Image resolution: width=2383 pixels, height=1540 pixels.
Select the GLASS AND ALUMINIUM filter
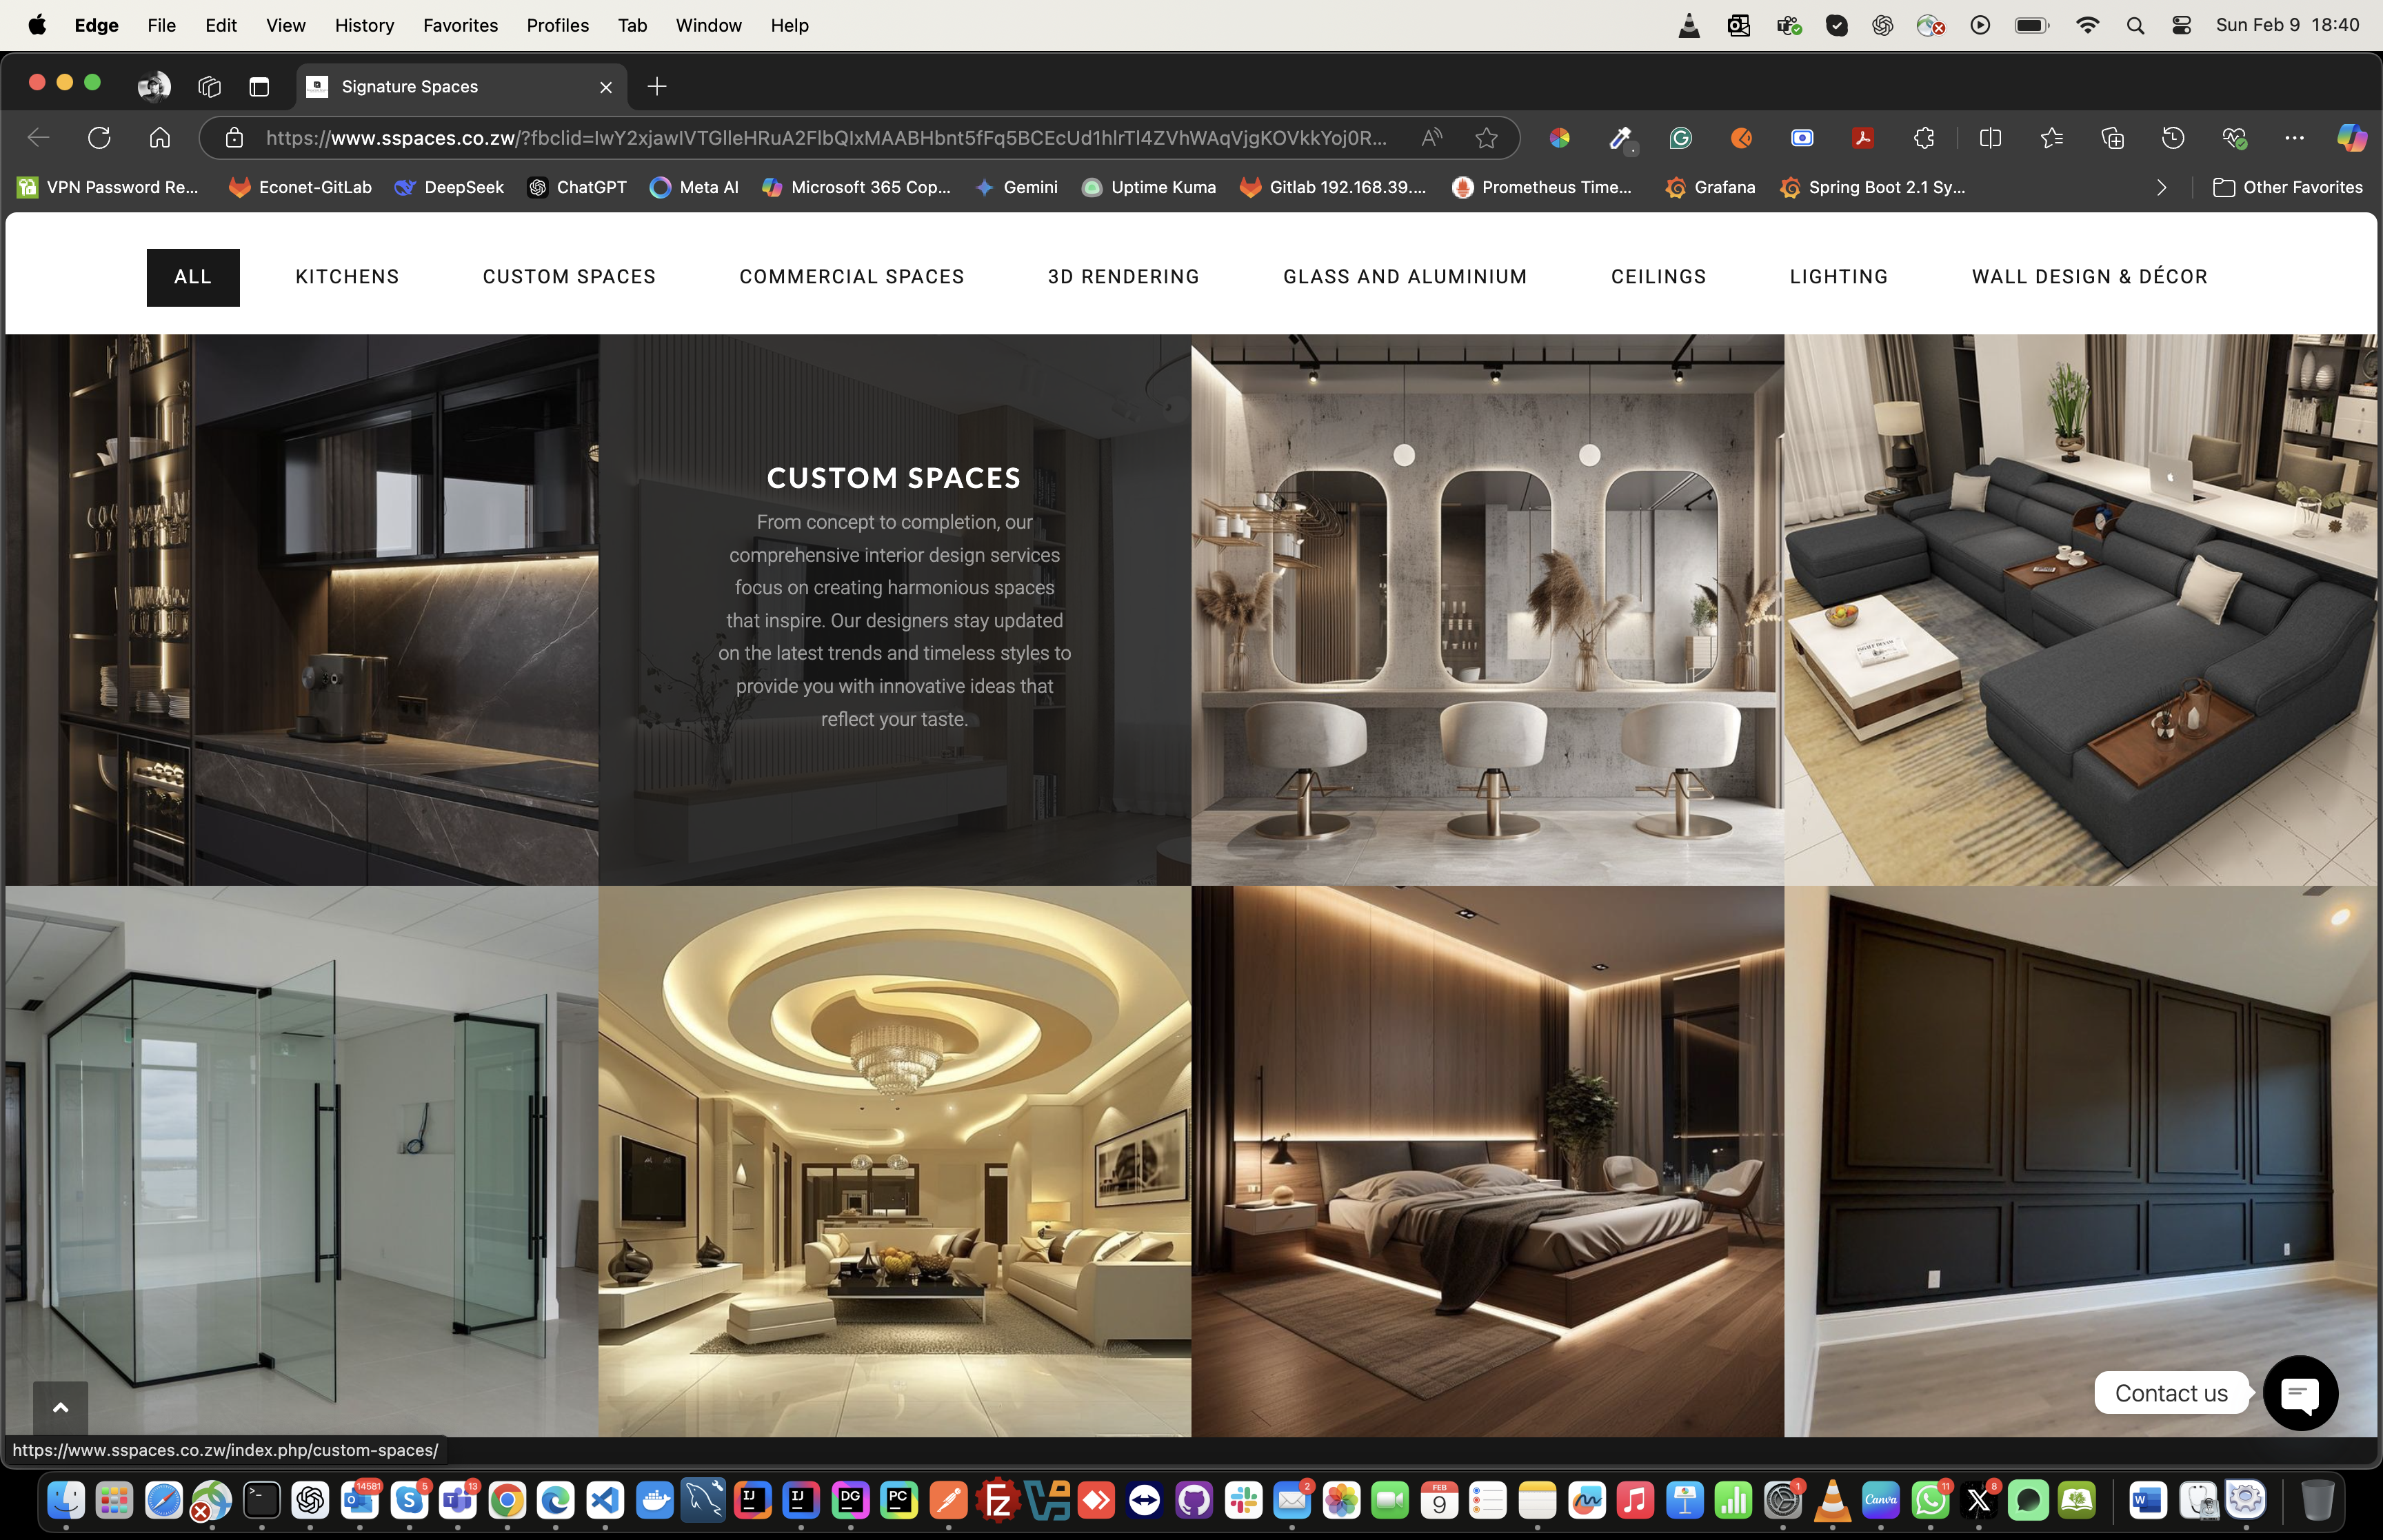[1405, 277]
